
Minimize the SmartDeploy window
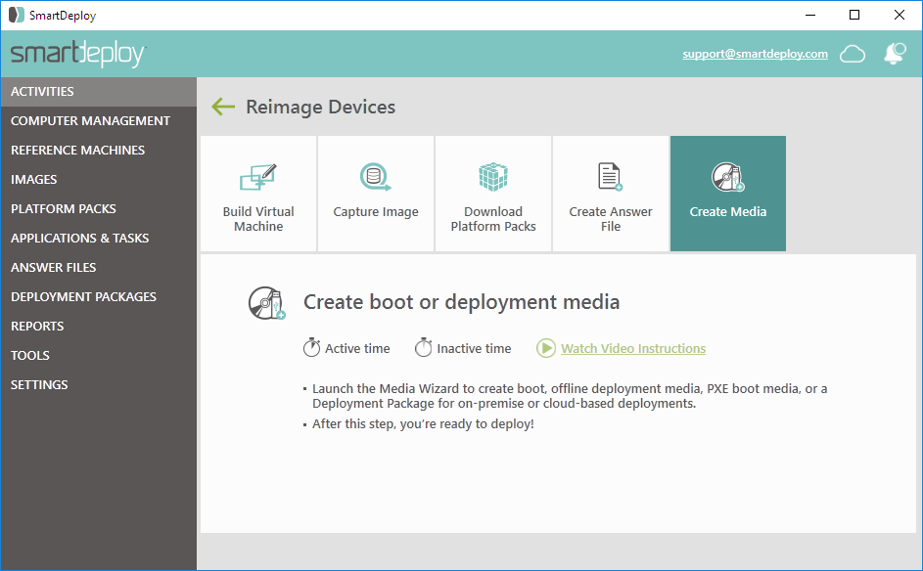(x=810, y=16)
